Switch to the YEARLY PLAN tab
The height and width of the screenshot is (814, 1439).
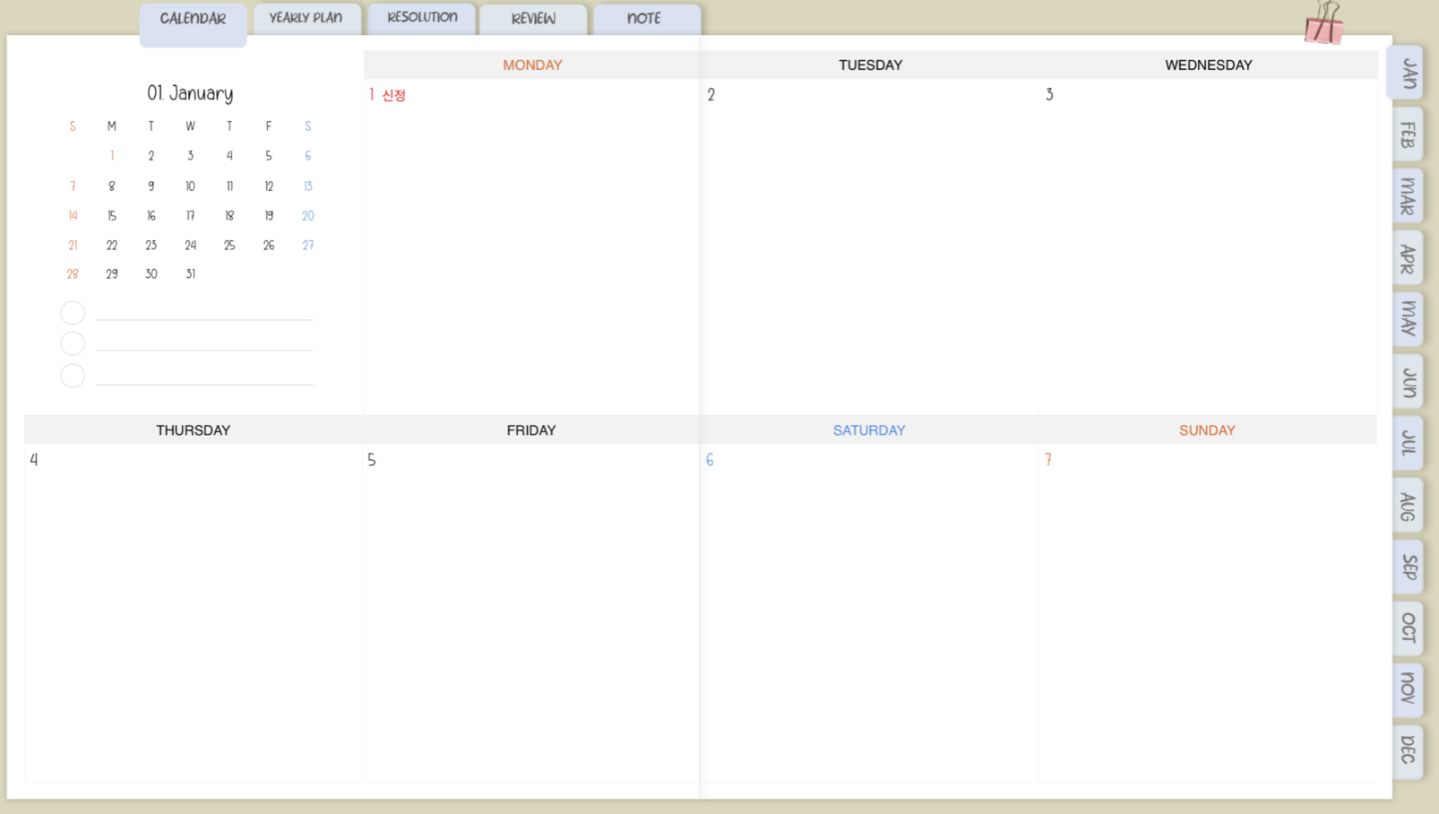point(306,19)
